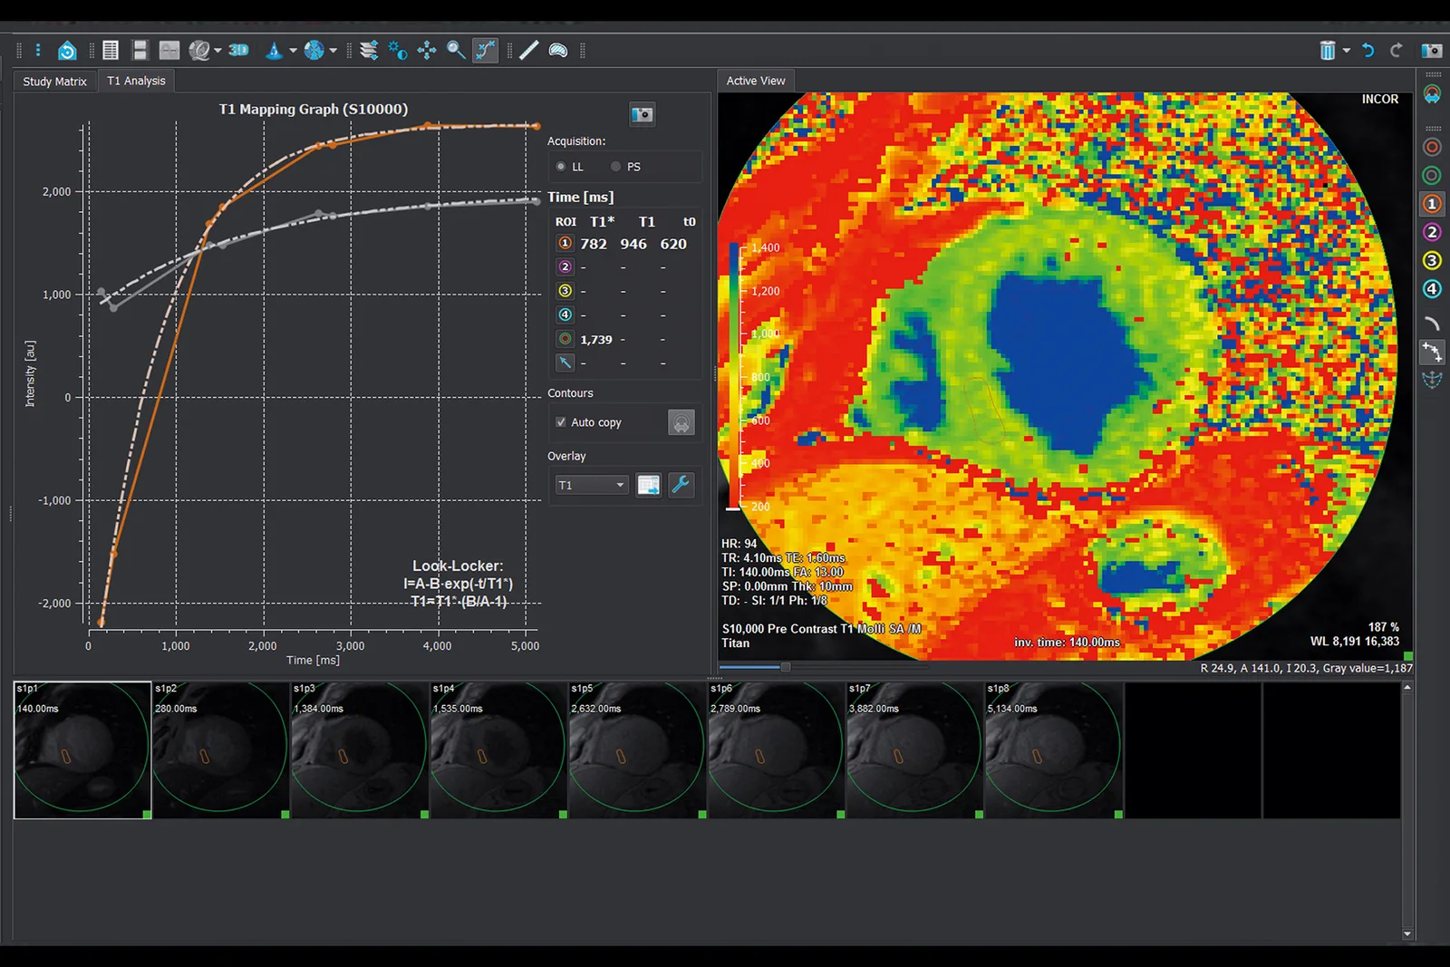This screenshot has height=967, width=1450.
Task: Toggle the arrow pointer row in Time table
Action: click(x=565, y=363)
